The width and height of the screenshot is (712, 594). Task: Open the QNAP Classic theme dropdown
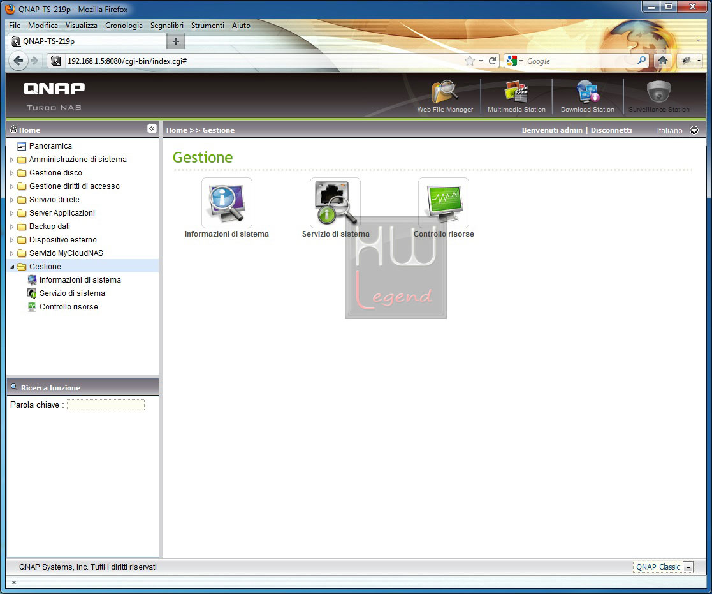(x=688, y=567)
